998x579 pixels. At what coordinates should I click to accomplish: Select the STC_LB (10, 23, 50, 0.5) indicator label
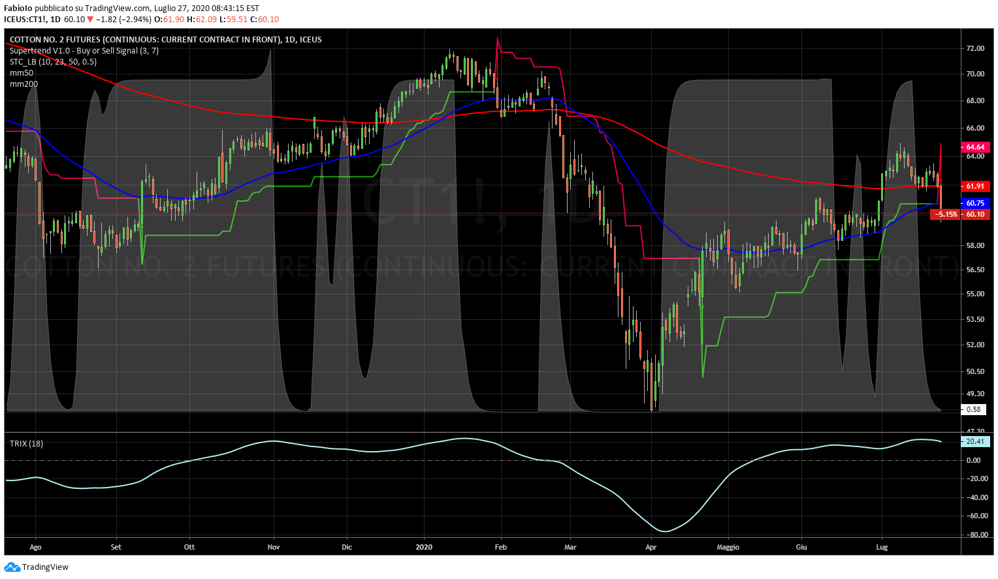coord(53,61)
